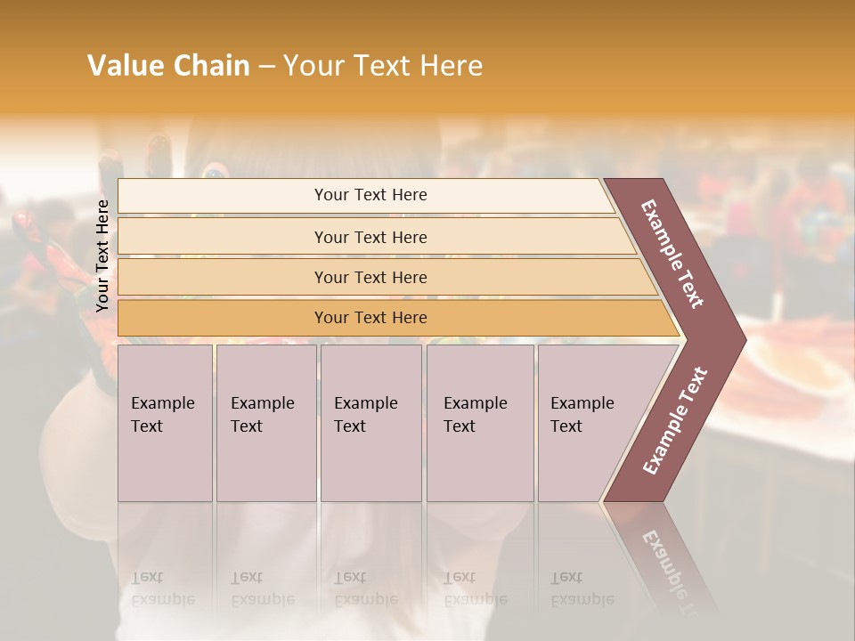Screen dimensions: 855x641
Task: Select the bold 'Value Chain' words in title
Action: (168, 66)
